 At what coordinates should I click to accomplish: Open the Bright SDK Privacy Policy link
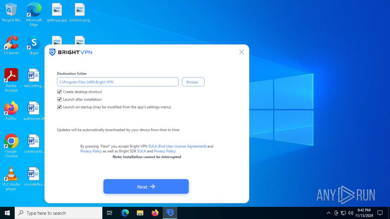click(x=165, y=151)
